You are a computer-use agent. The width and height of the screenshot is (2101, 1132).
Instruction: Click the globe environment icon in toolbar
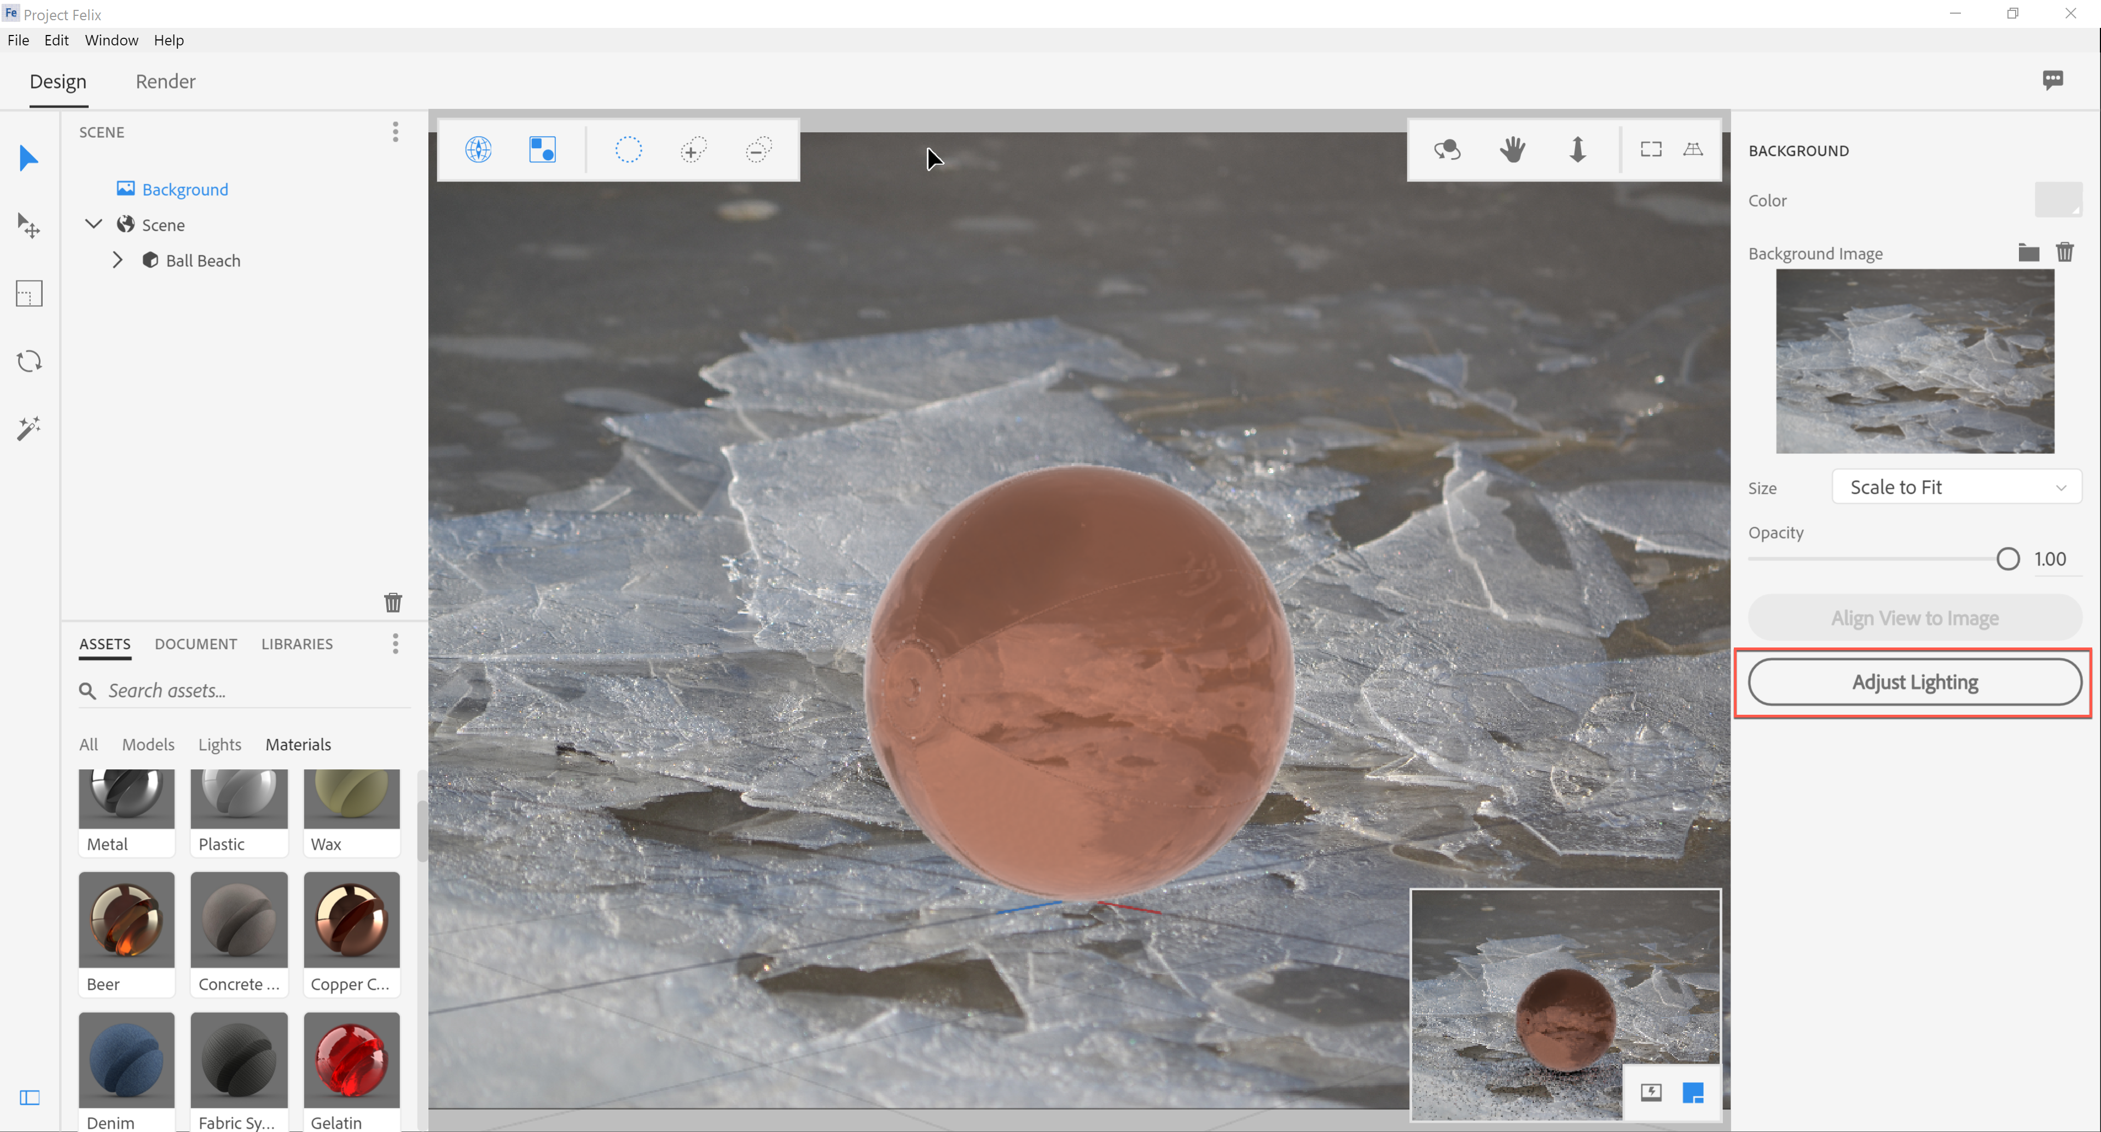(478, 150)
